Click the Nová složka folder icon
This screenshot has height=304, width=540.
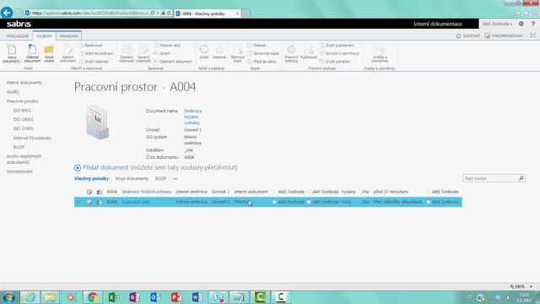(x=49, y=53)
